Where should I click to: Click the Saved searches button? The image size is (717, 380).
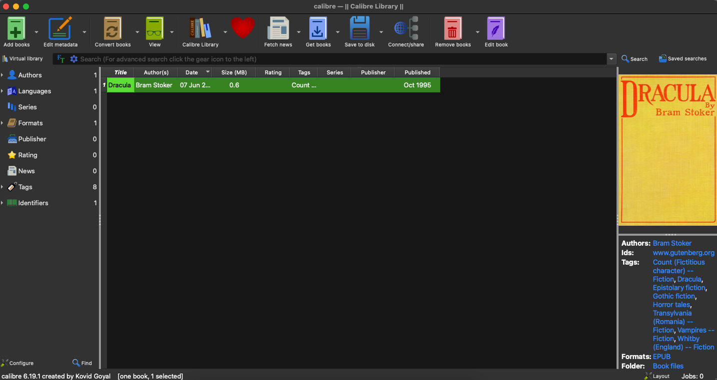tap(683, 58)
